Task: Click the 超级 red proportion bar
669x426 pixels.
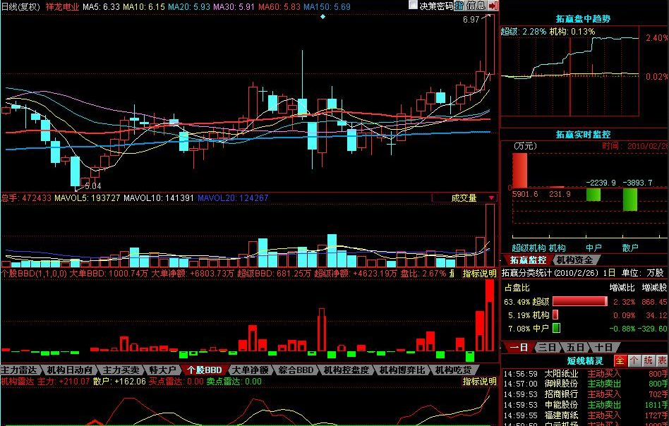Action: (579, 301)
